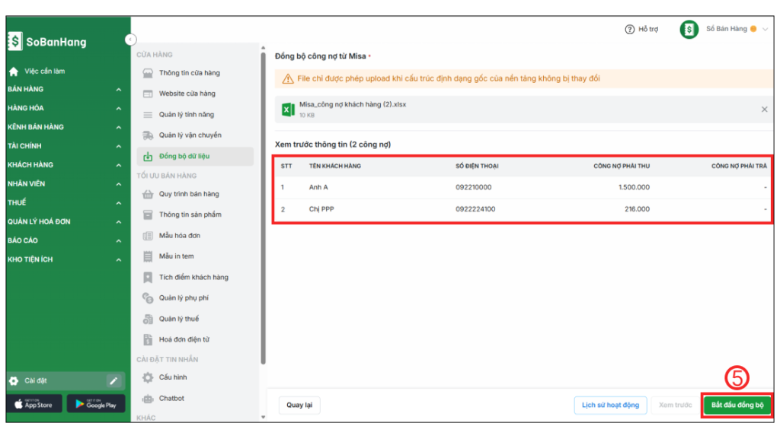Click the customer loyalty points gift icon

pyautogui.click(x=148, y=277)
